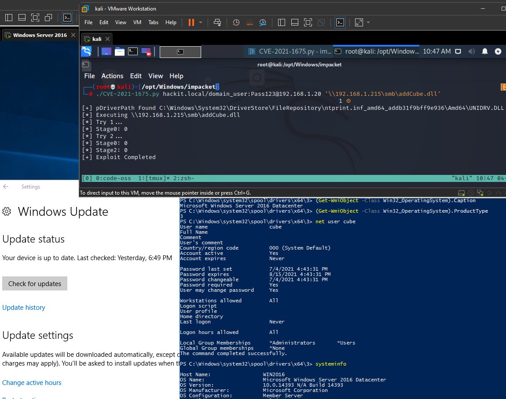Open the File menu in VMware Workstation
506x399 pixels.
[x=88, y=22]
